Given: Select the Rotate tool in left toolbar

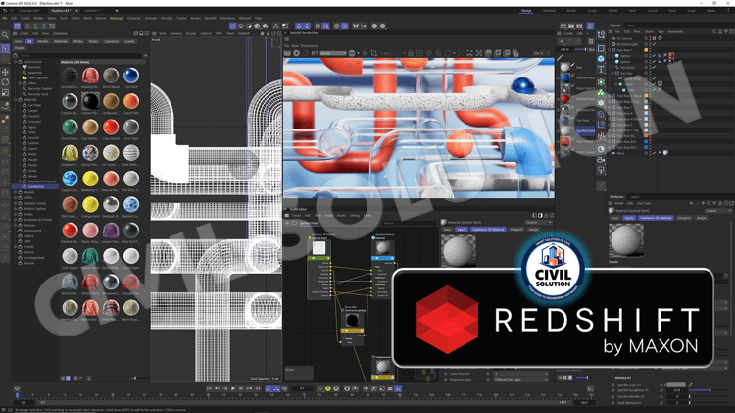Looking at the screenshot, I should tap(5, 82).
